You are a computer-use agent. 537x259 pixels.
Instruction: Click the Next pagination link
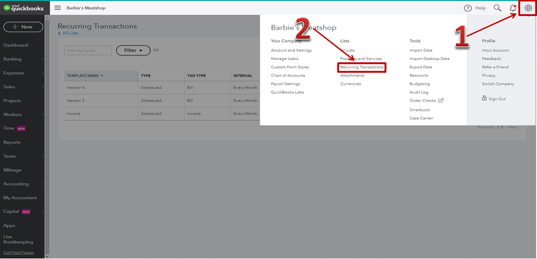(x=513, y=127)
